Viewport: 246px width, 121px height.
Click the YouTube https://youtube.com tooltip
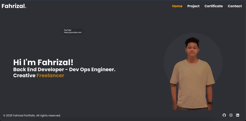tap(73, 31)
